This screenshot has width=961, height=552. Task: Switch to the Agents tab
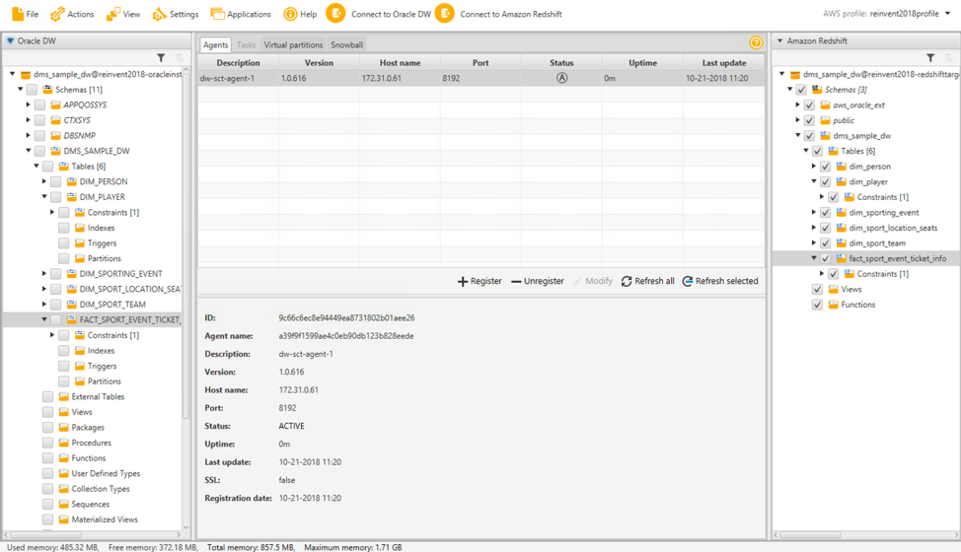point(216,44)
